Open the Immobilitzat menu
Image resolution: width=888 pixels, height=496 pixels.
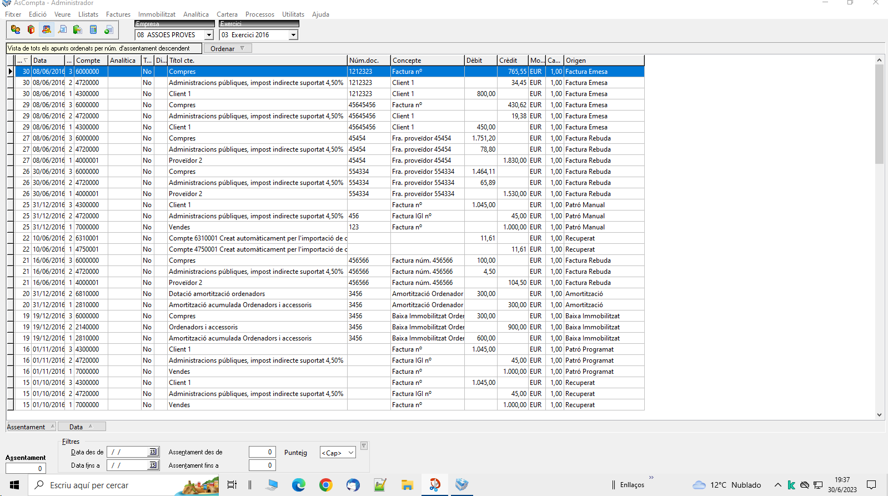click(x=157, y=14)
